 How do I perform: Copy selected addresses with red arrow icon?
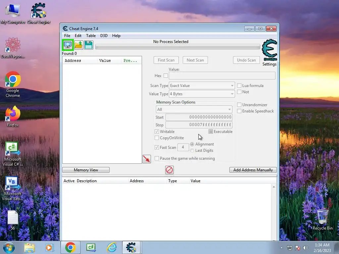(x=147, y=159)
